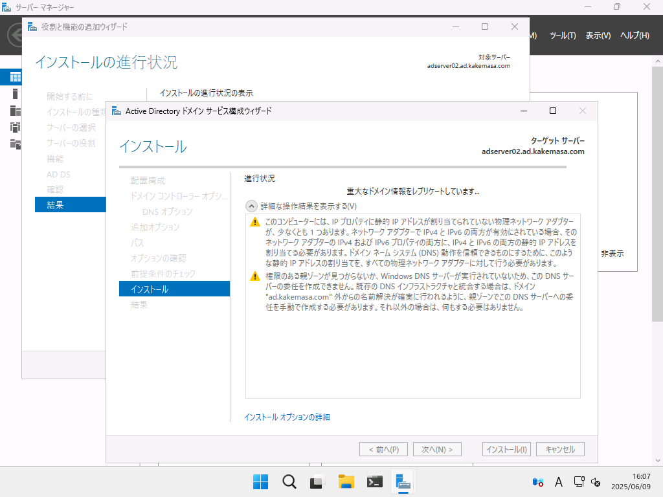Image resolution: width=663 pixels, height=497 pixels.
Task: Select 結果 step in AD DS wizard
Action: point(139,305)
